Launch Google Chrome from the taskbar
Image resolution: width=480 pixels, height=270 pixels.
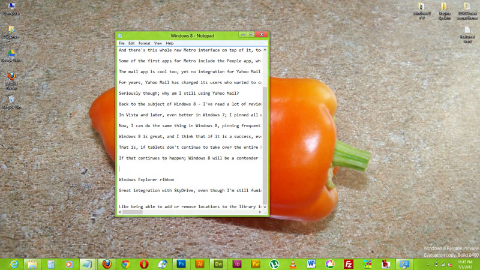click(125, 264)
